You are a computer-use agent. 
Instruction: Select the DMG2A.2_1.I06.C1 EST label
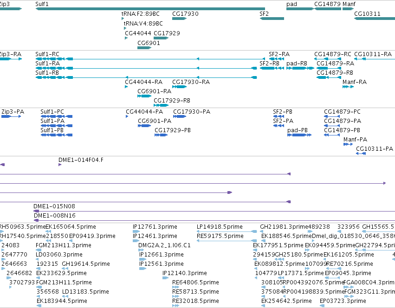(164, 245)
